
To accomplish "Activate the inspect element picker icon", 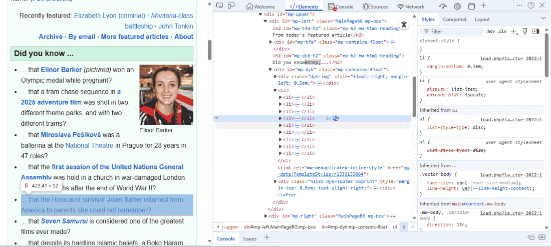I will point(220,6).
